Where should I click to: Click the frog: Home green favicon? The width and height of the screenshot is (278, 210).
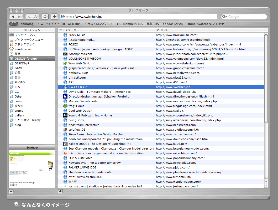point(65,106)
